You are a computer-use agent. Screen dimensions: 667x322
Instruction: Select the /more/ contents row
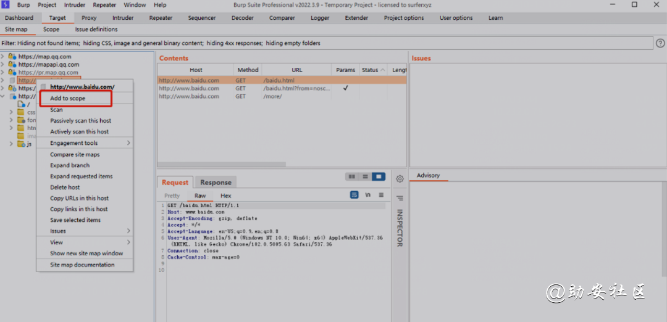click(282, 96)
